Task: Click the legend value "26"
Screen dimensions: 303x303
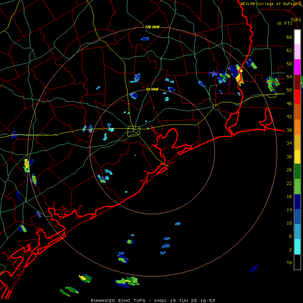Action: coord(289,170)
